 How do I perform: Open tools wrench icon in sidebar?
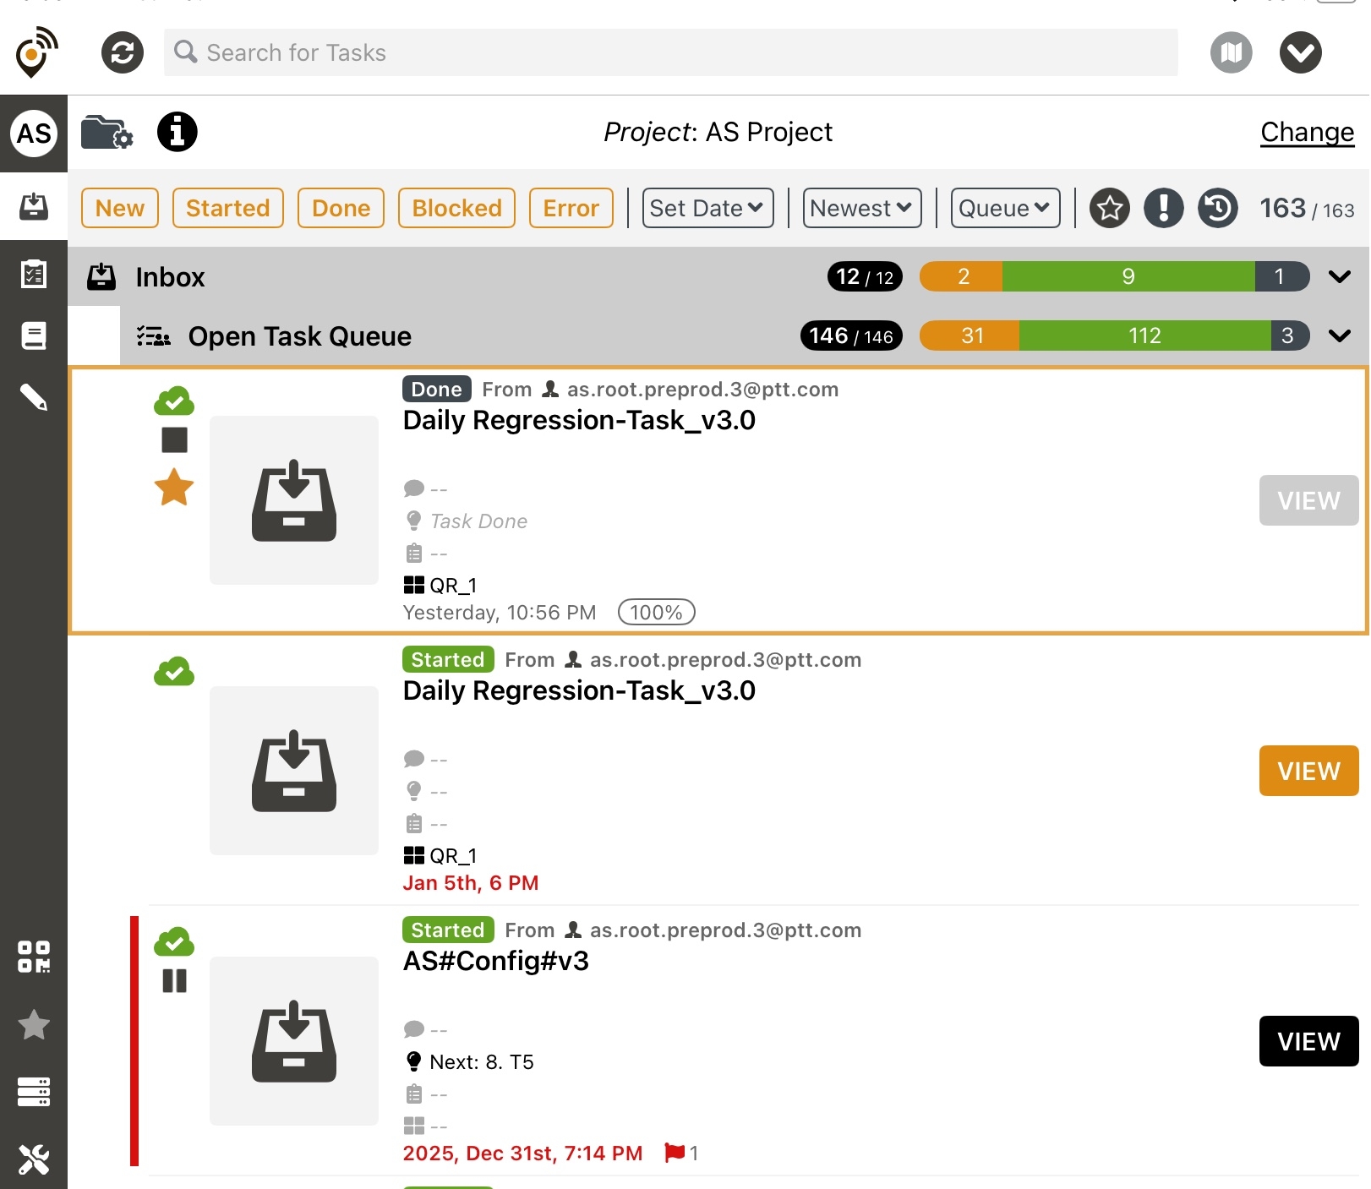click(x=34, y=1159)
